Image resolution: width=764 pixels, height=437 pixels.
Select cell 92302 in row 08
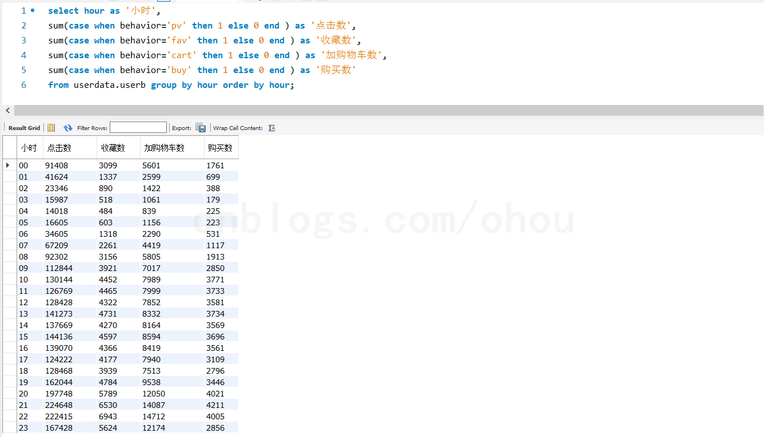(70, 257)
